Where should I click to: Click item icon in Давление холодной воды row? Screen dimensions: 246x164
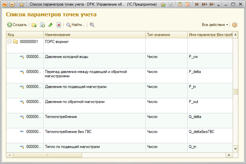tap(22, 57)
